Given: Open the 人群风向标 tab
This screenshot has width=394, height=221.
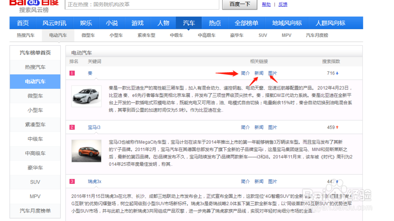Looking at the screenshot, I should pyautogui.click(x=330, y=23).
